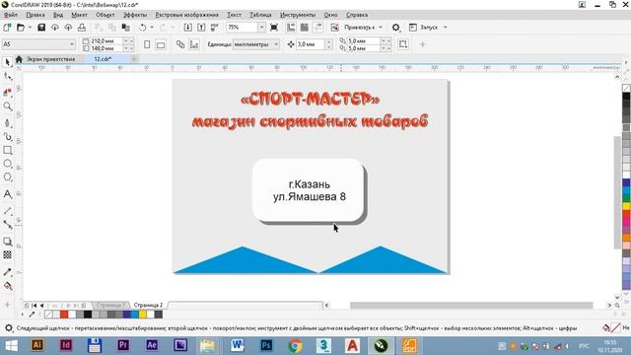
Task: Switch page to portrait orientation
Action: [147, 44]
